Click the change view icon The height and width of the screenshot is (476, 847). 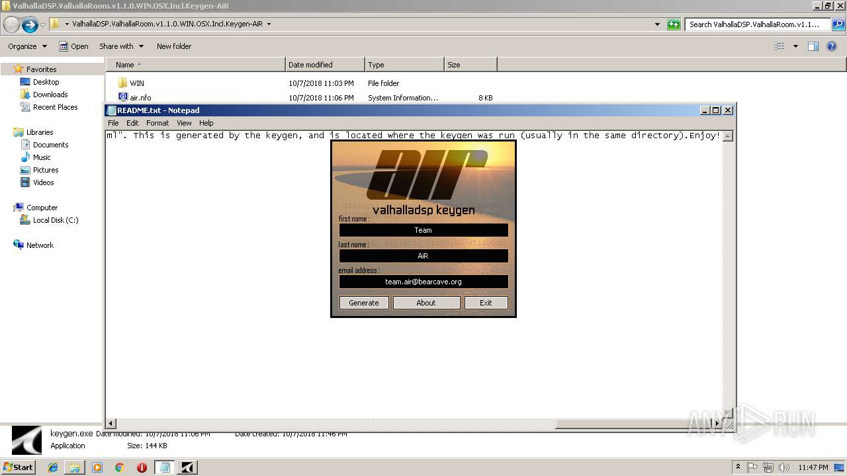click(x=780, y=46)
